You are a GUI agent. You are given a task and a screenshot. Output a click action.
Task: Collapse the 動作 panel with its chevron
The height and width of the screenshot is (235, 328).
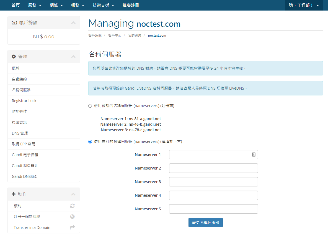[73, 194]
